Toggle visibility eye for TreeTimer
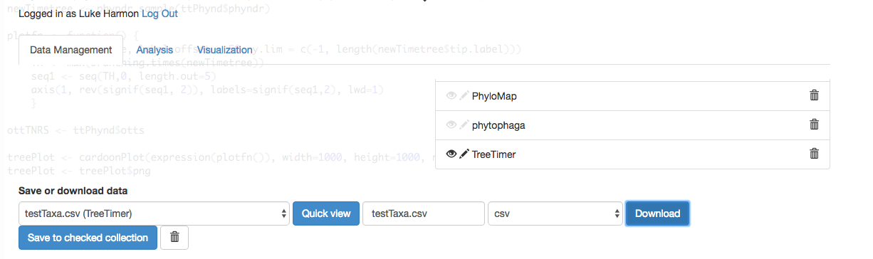Image resolution: width=873 pixels, height=259 pixels. [x=451, y=154]
